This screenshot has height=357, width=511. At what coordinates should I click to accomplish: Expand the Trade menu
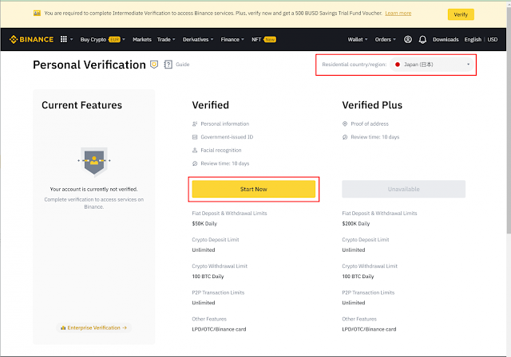166,39
